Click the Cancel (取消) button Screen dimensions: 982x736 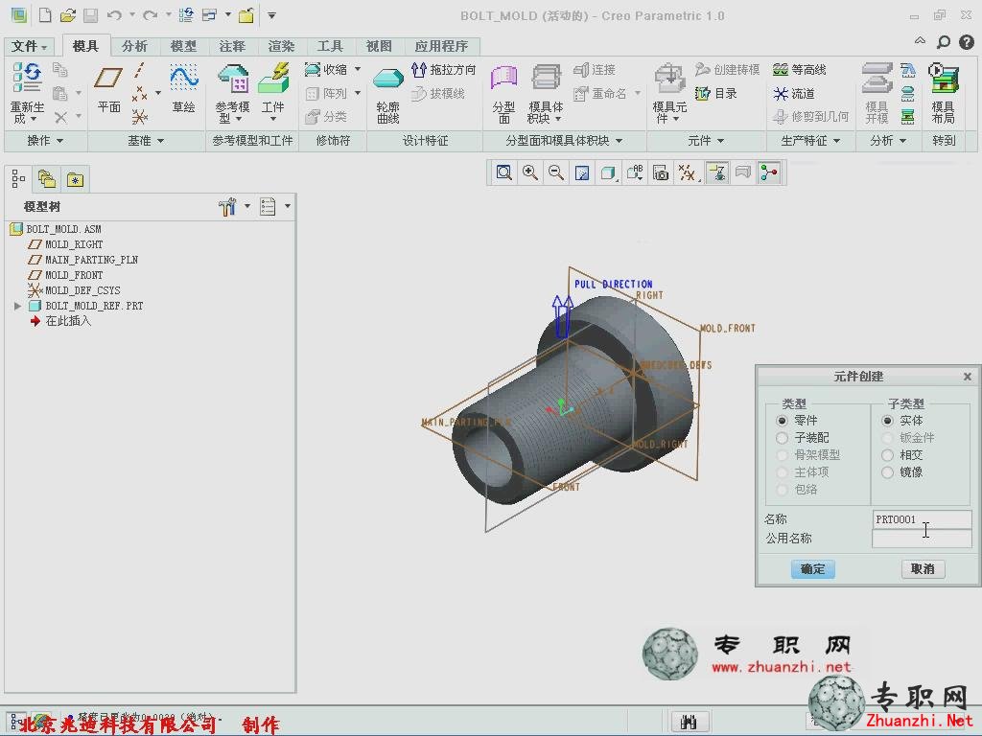pos(923,569)
